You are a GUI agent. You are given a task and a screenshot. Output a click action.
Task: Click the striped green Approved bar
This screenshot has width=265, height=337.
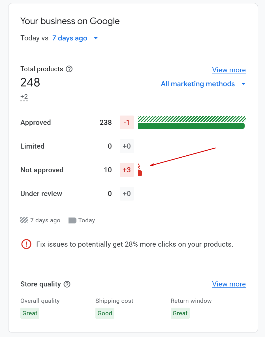click(192, 119)
